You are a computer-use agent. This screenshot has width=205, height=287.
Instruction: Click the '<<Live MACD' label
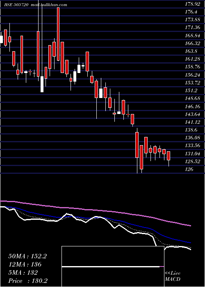(173, 276)
